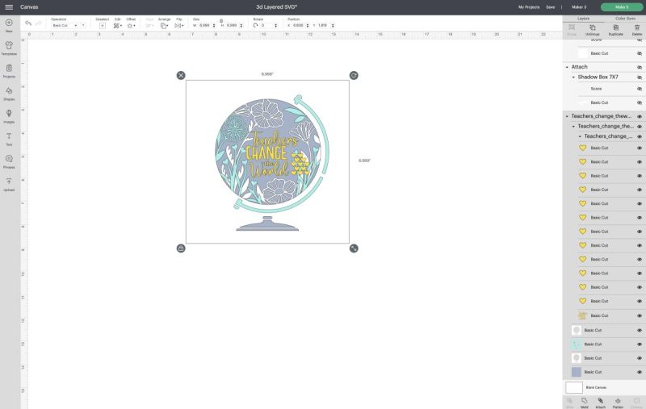Click the resize handle on the selection box
The width and height of the screenshot is (646, 409).
tap(354, 248)
